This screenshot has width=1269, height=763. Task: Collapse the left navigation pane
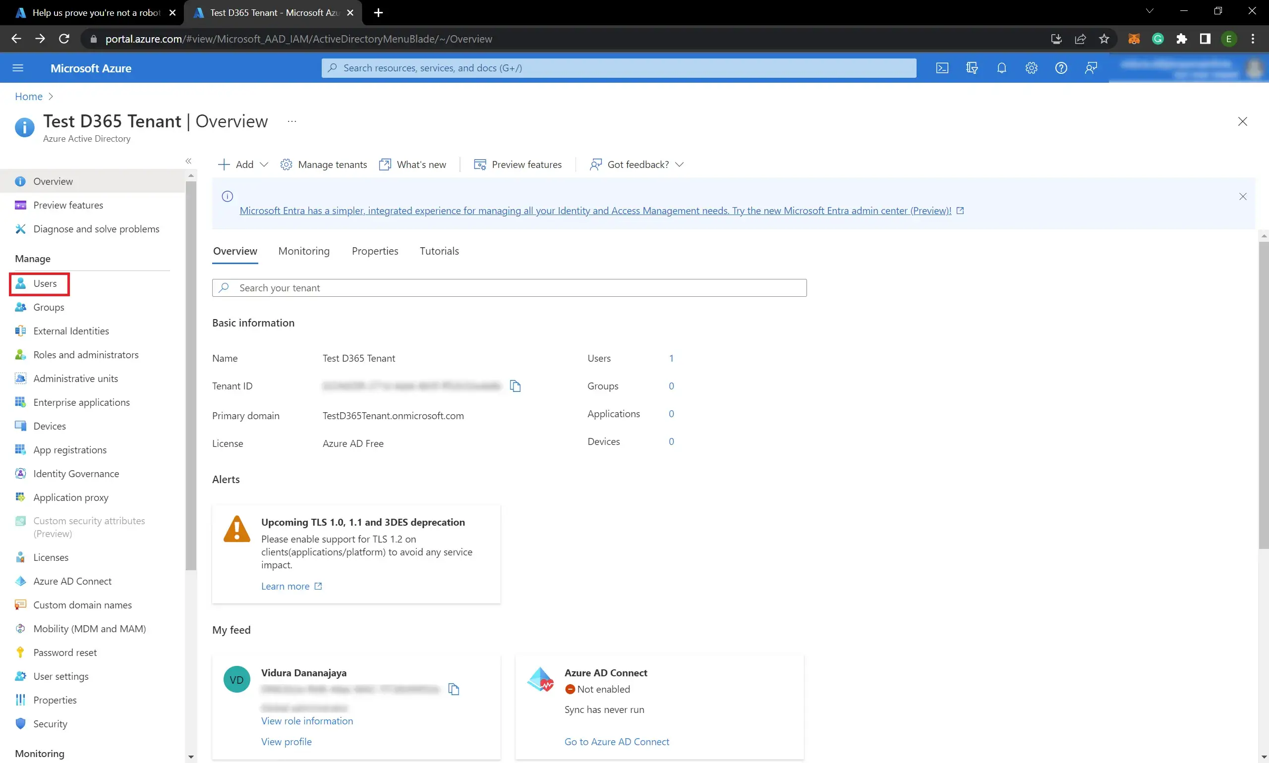click(189, 161)
